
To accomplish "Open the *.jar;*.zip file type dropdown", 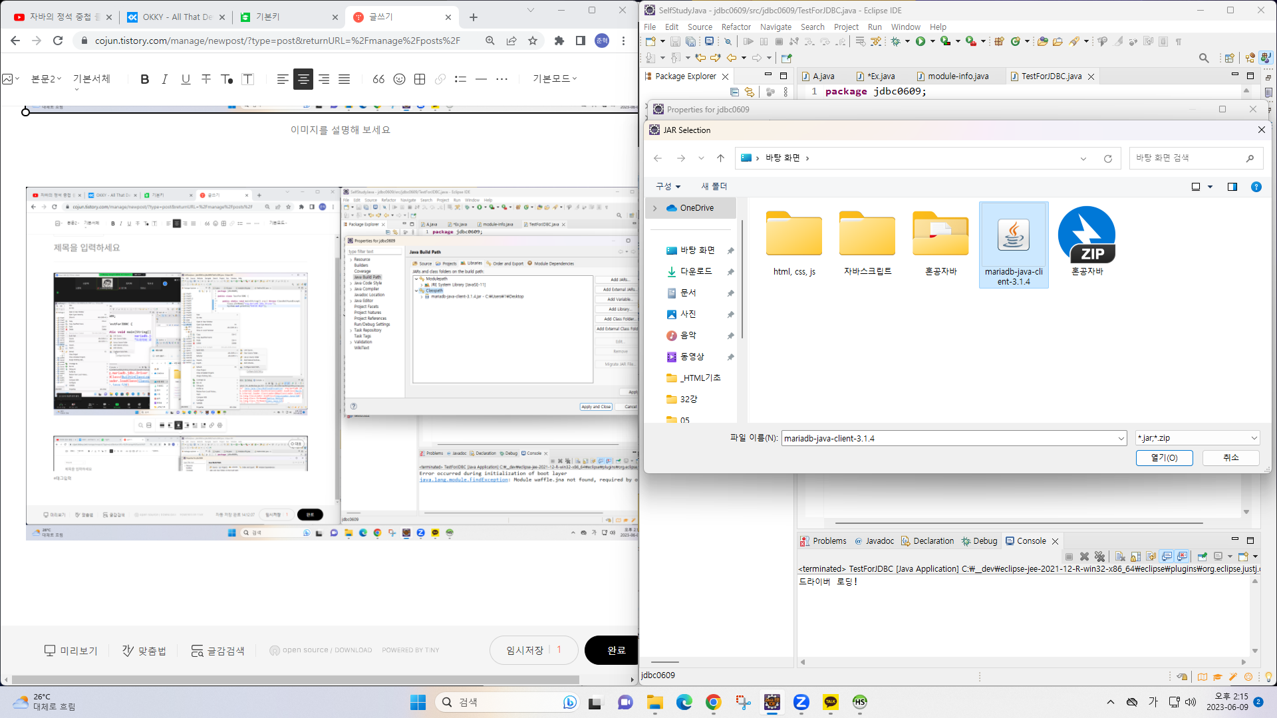I will tap(1197, 438).
